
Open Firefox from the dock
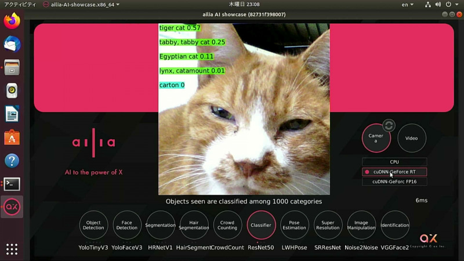click(12, 21)
